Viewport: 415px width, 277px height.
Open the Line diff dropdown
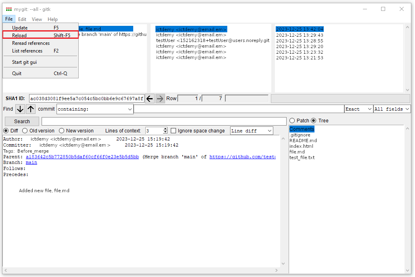click(x=252, y=131)
